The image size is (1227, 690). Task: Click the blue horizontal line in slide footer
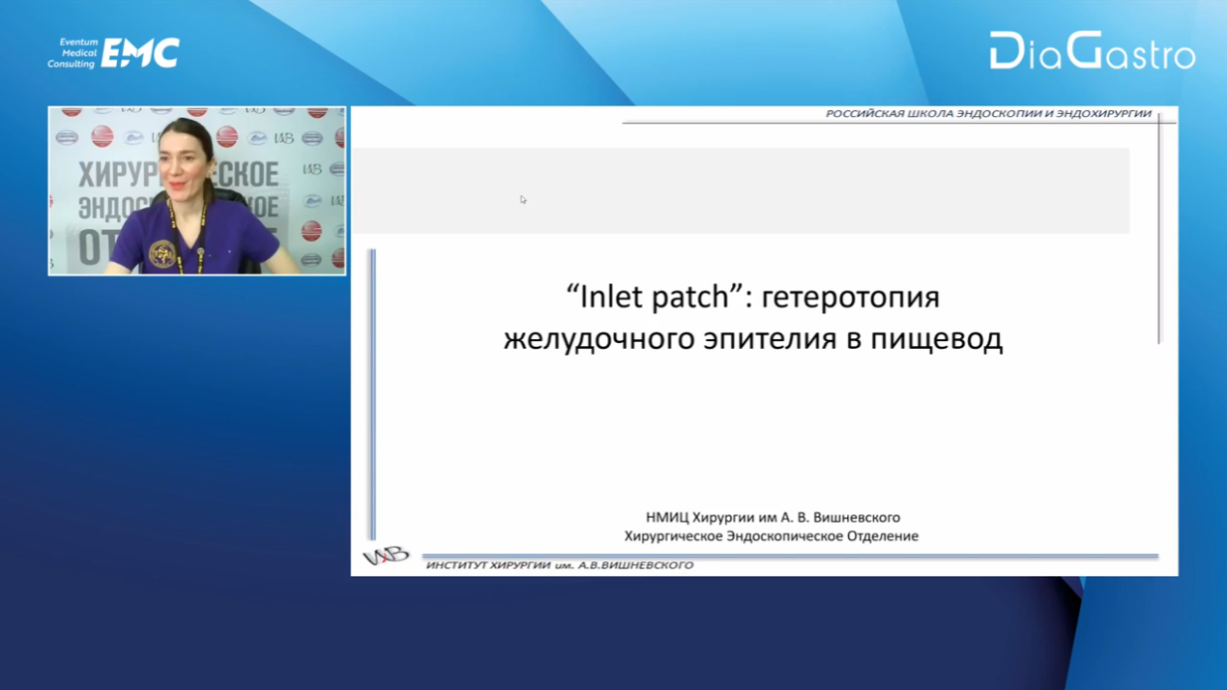click(789, 557)
